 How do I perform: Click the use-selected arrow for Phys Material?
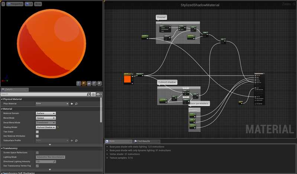72,104
